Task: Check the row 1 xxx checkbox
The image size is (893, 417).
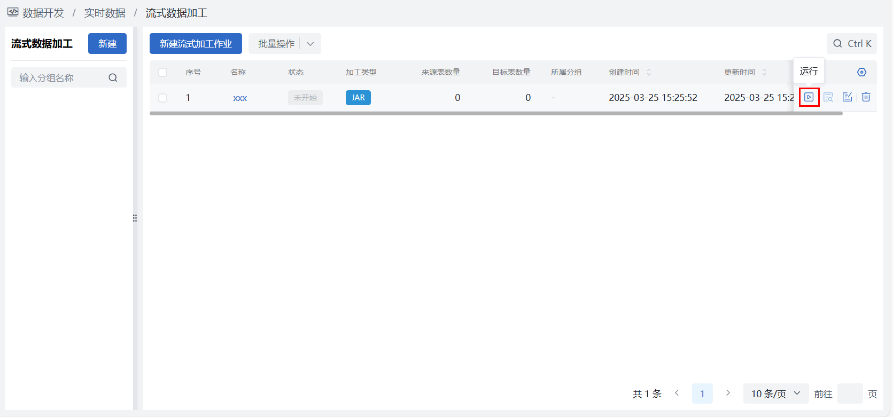Action: tap(163, 98)
